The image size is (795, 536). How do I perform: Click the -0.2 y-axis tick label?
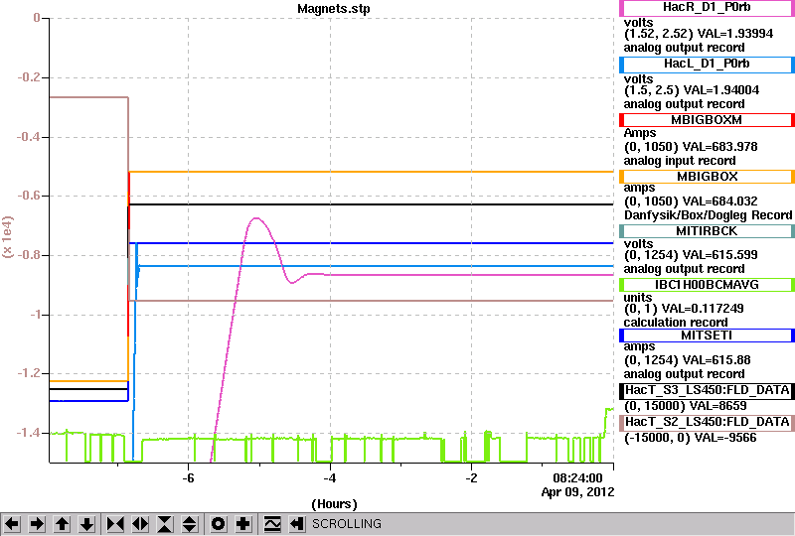click(29, 77)
